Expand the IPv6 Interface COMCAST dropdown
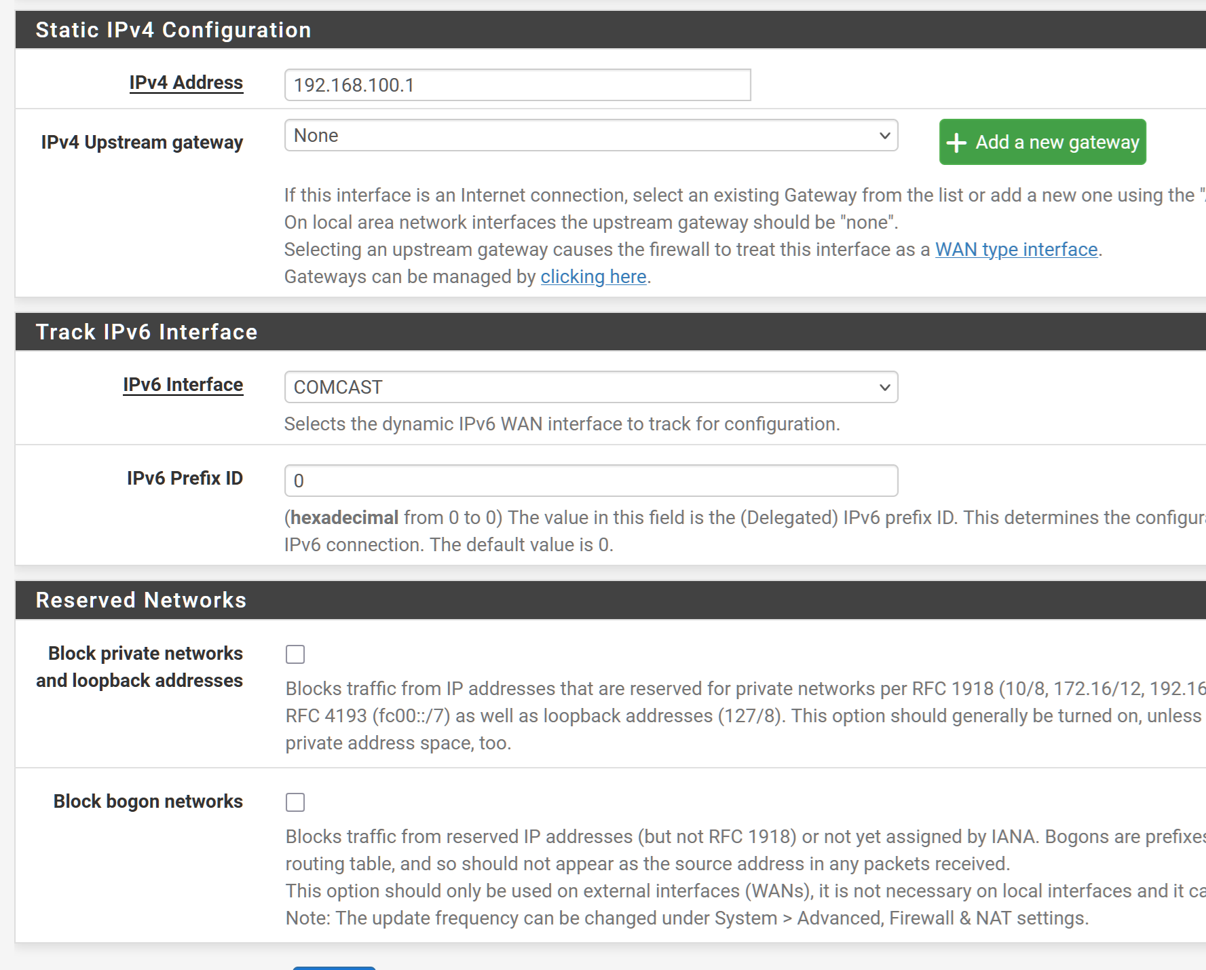 coord(590,387)
